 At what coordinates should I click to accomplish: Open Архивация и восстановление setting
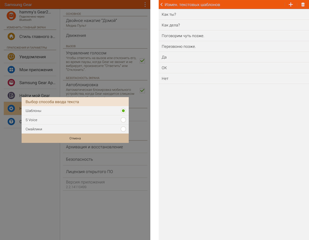105,147
